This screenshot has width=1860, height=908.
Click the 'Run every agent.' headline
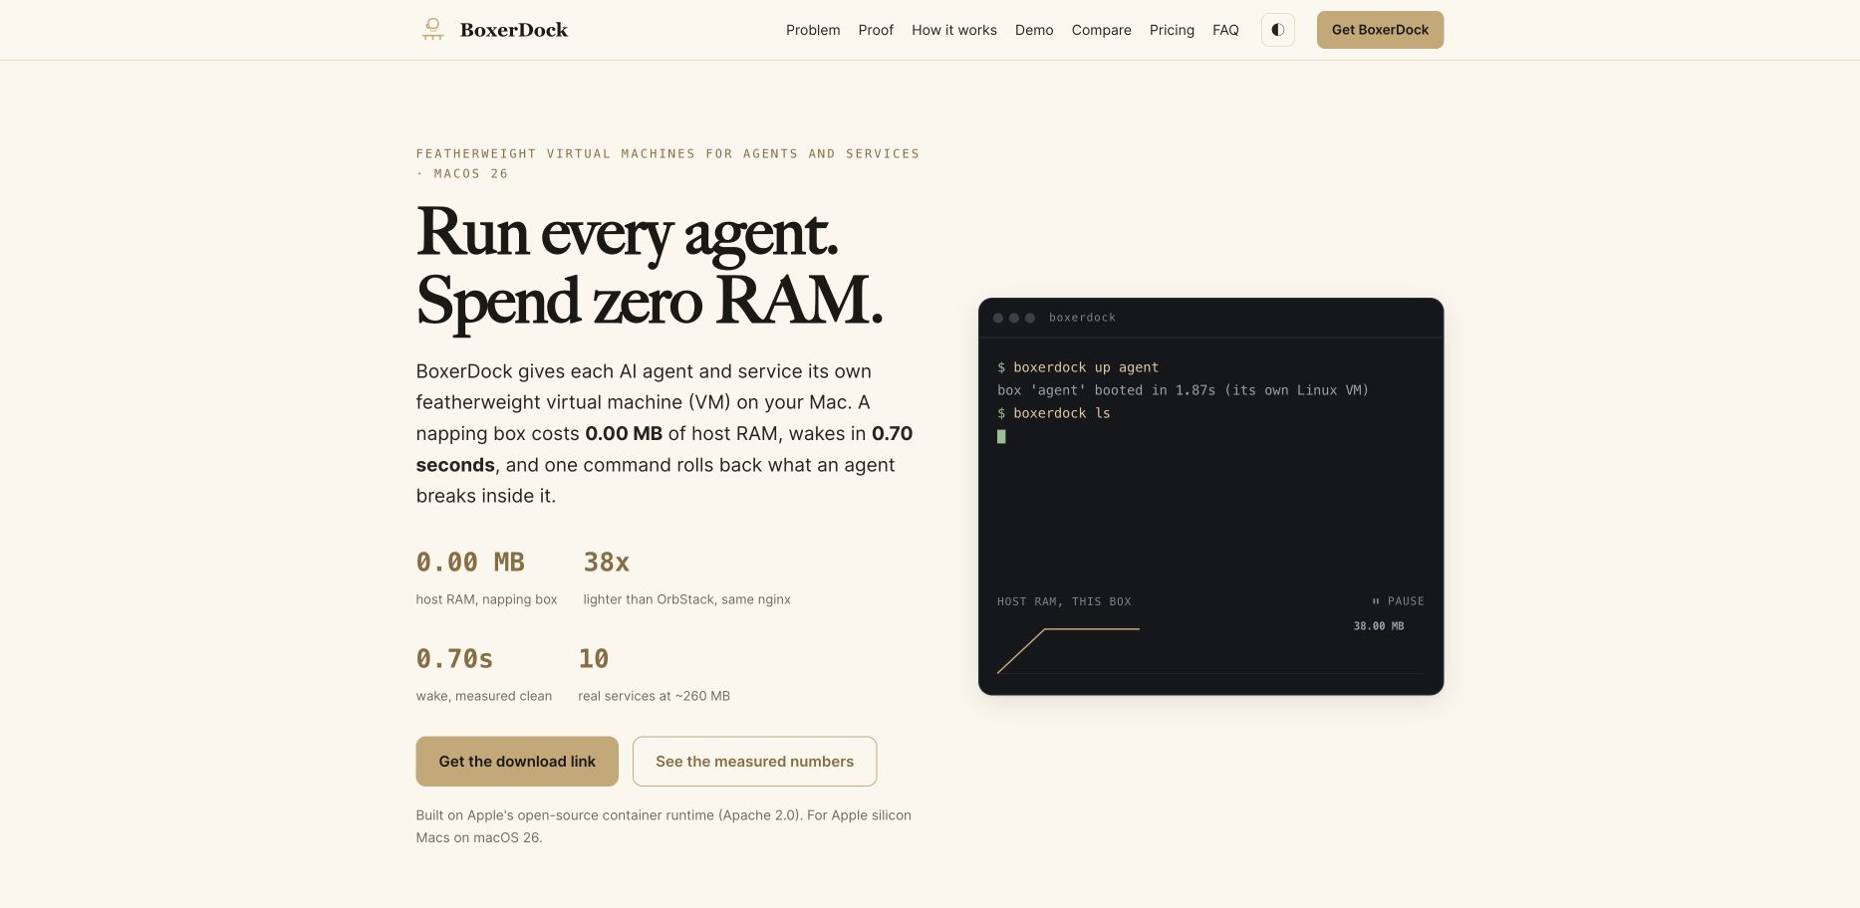point(627,233)
